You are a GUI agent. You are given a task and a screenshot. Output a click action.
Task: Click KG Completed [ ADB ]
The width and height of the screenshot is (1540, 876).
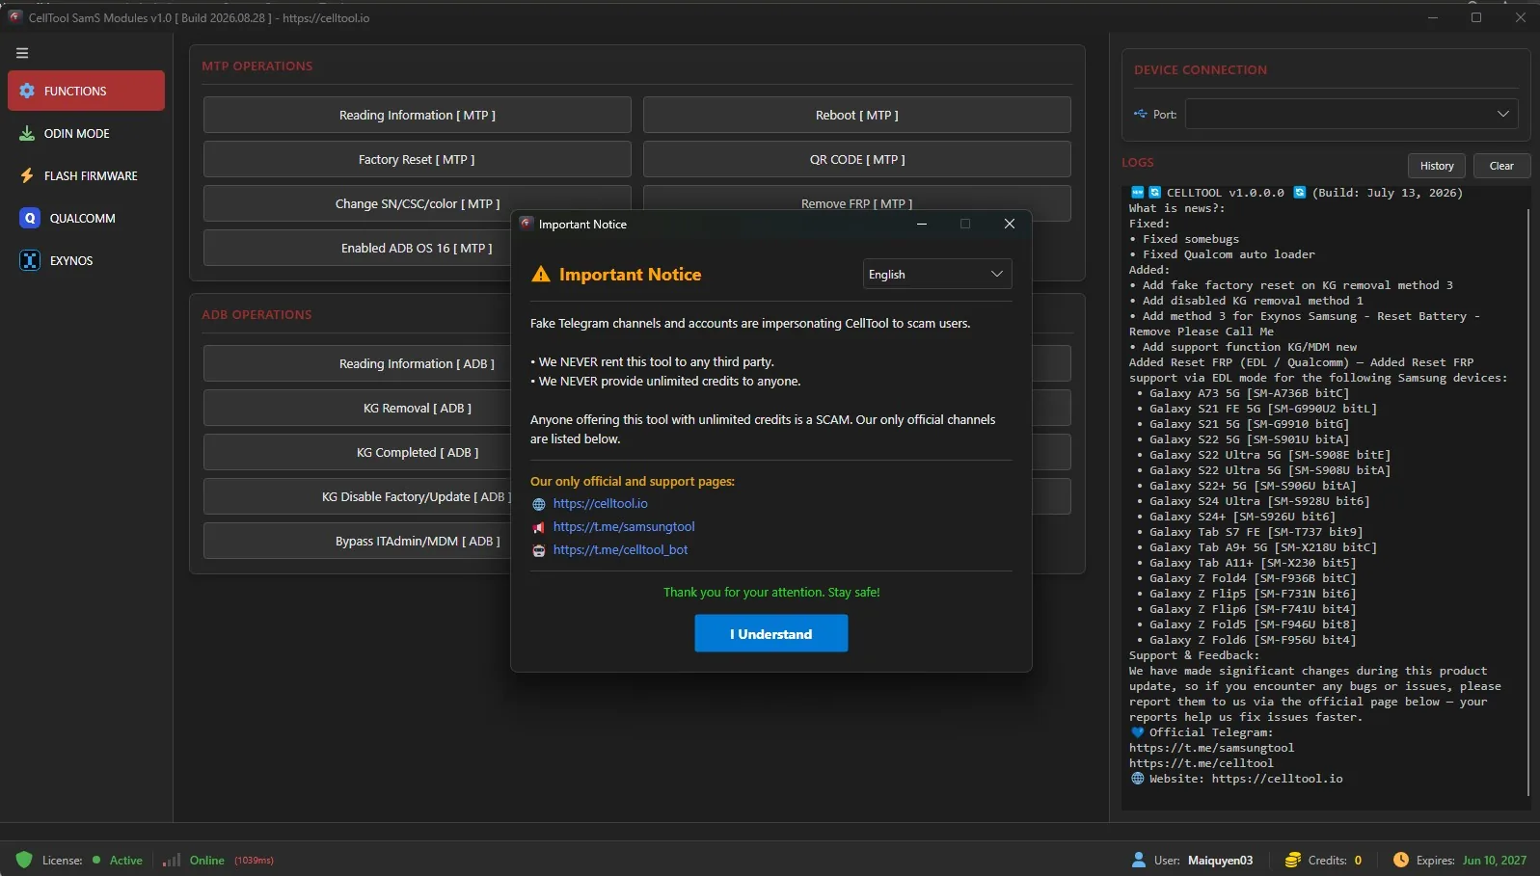coord(358,452)
